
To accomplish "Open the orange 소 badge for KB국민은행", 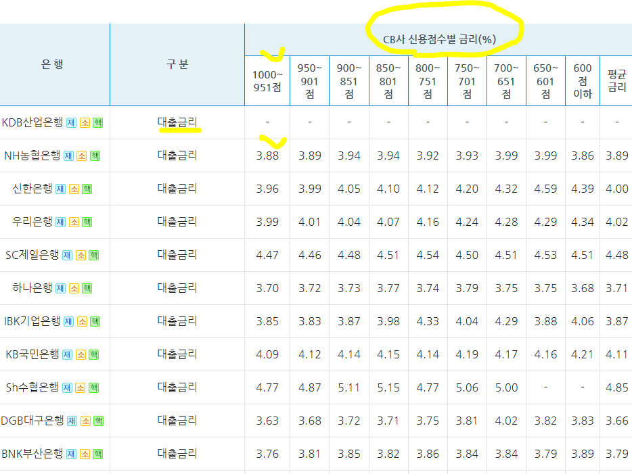I will coord(81,355).
